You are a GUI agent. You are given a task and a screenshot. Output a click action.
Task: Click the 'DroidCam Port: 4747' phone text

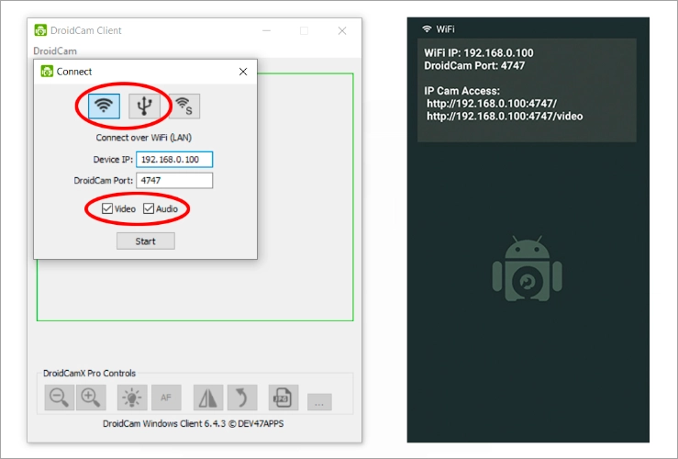[x=474, y=66]
